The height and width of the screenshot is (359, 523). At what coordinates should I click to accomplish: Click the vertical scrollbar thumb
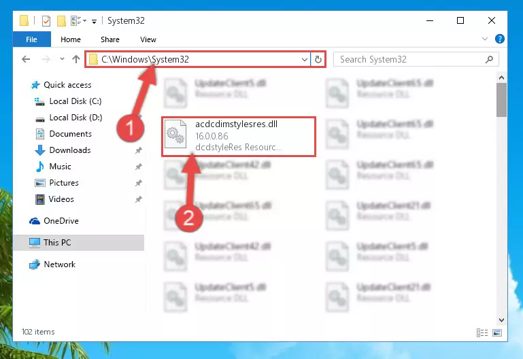pos(501,100)
